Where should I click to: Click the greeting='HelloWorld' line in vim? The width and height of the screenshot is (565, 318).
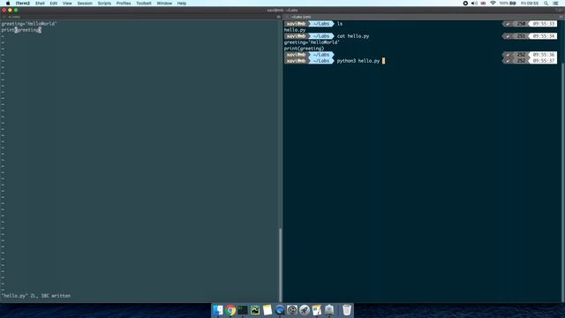[x=29, y=24]
